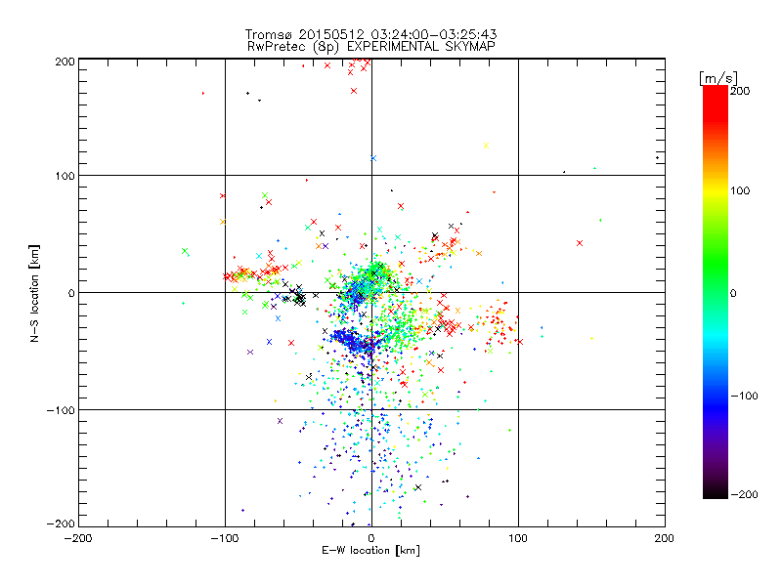Click the 200 tick label on N-S axis
782x586 pixels.
65,62
